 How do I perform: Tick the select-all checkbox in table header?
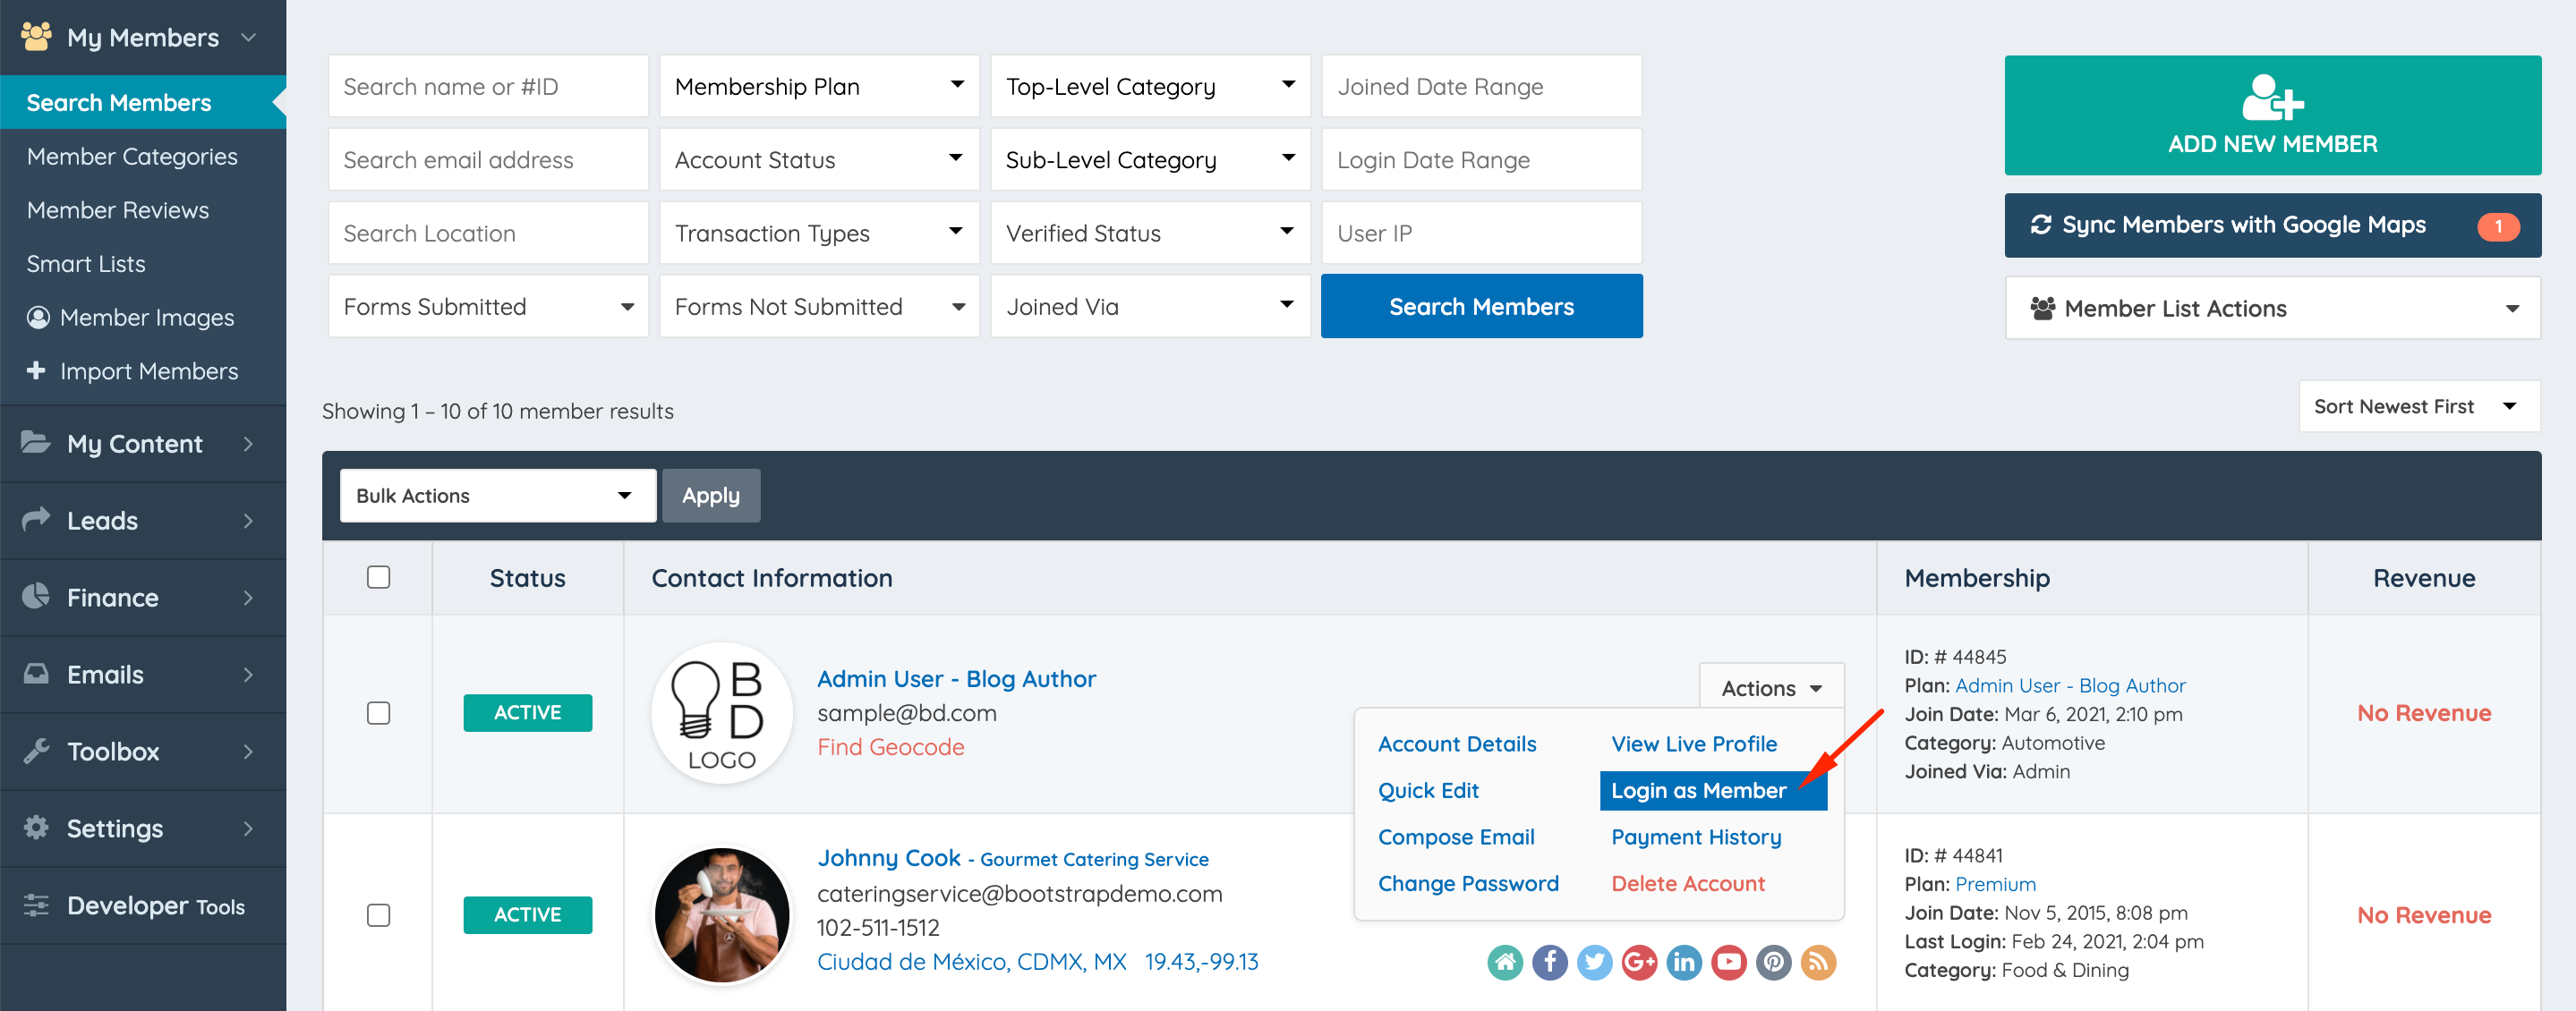pyautogui.click(x=378, y=577)
